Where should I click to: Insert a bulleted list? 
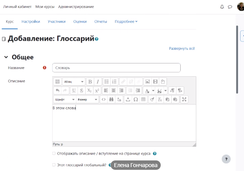tap(107, 82)
